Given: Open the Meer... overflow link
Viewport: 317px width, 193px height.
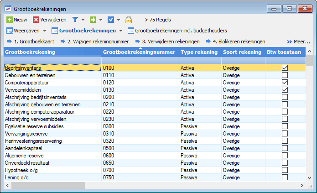Looking at the screenshot, I should tap(299, 42).
